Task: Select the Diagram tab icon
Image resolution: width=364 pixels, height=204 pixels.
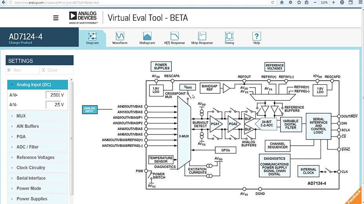Action: 92,36
